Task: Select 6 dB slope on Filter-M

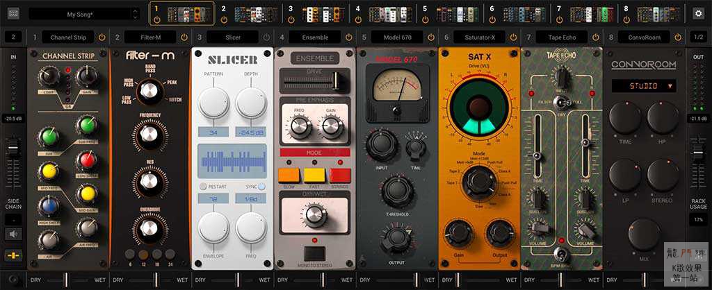Action: tap(130, 254)
